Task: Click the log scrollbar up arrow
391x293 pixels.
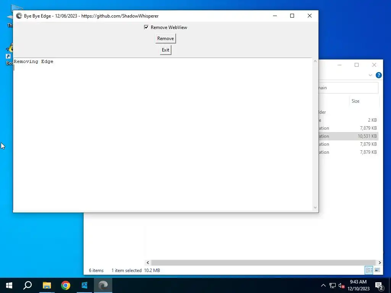Action: coord(315,61)
